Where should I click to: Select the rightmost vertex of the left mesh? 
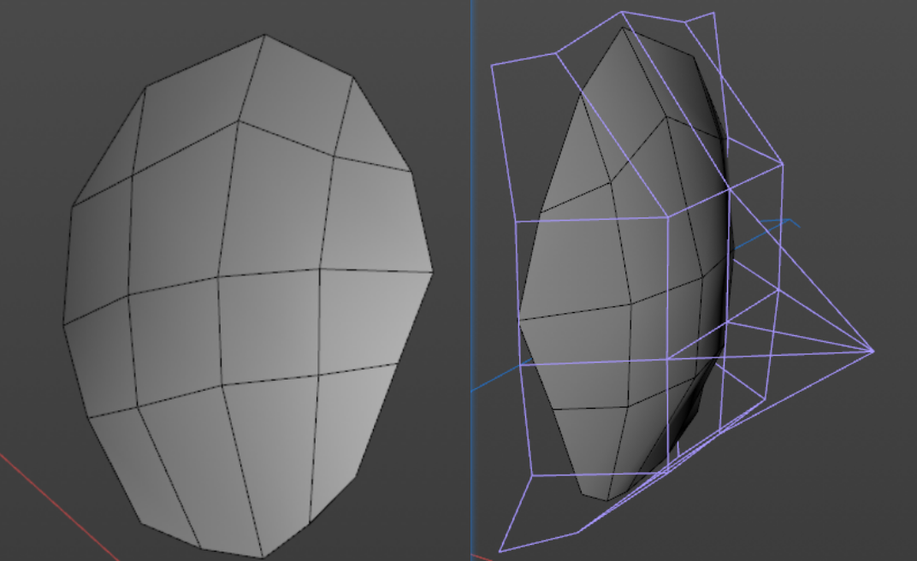click(x=432, y=273)
